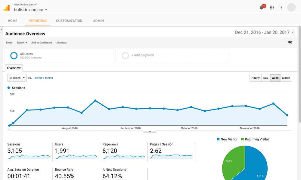The image size is (301, 180).
Task: Switch to the Reporting tab
Action: (x=38, y=21)
